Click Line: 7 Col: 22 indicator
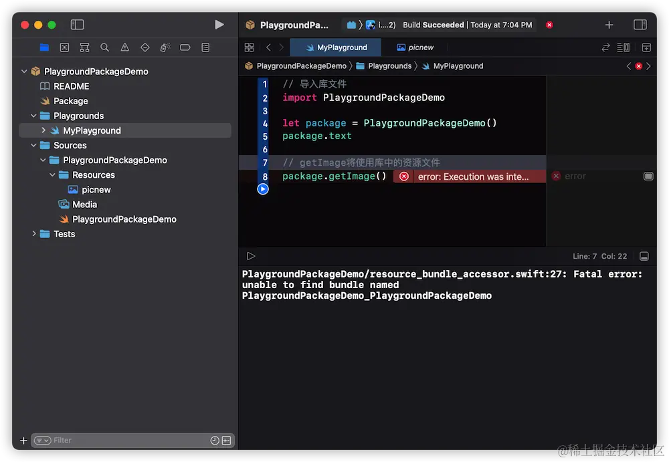This screenshot has height=462, width=669. (599, 256)
